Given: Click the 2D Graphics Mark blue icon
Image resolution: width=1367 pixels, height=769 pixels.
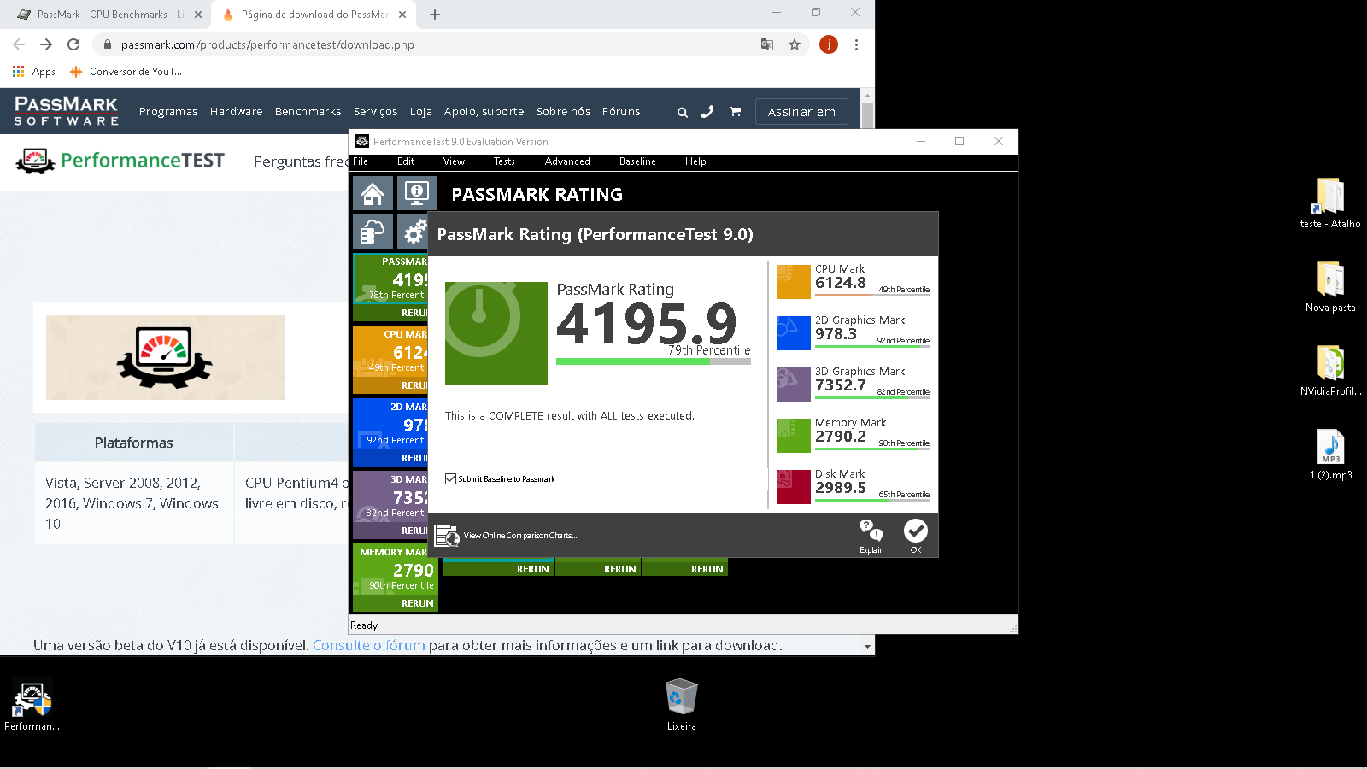Looking at the screenshot, I should point(793,333).
